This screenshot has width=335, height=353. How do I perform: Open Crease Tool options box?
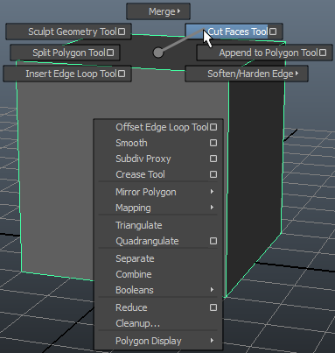pyautogui.click(x=213, y=174)
